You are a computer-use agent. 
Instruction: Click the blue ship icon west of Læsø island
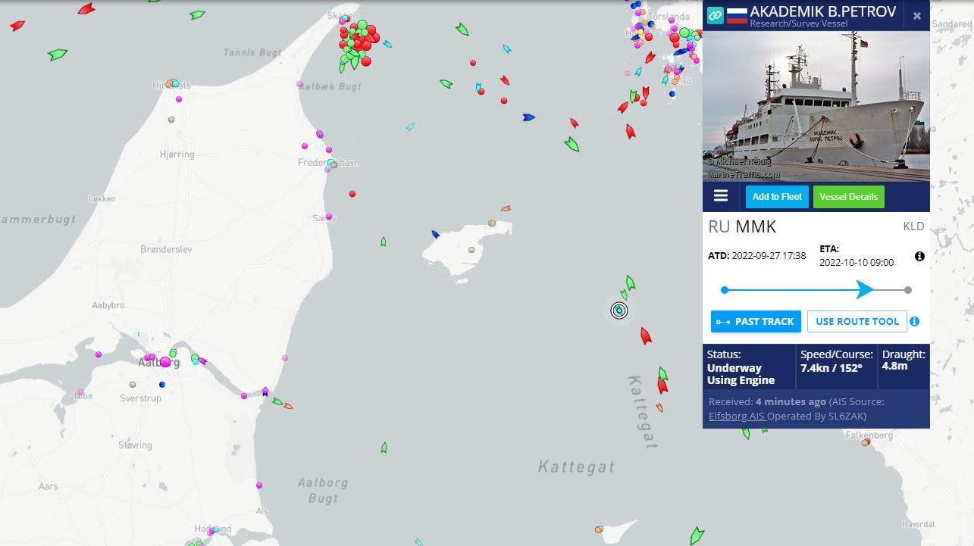tap(435, 235)
